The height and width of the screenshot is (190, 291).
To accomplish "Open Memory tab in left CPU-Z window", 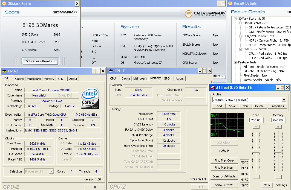I will (x=49, y=79).
